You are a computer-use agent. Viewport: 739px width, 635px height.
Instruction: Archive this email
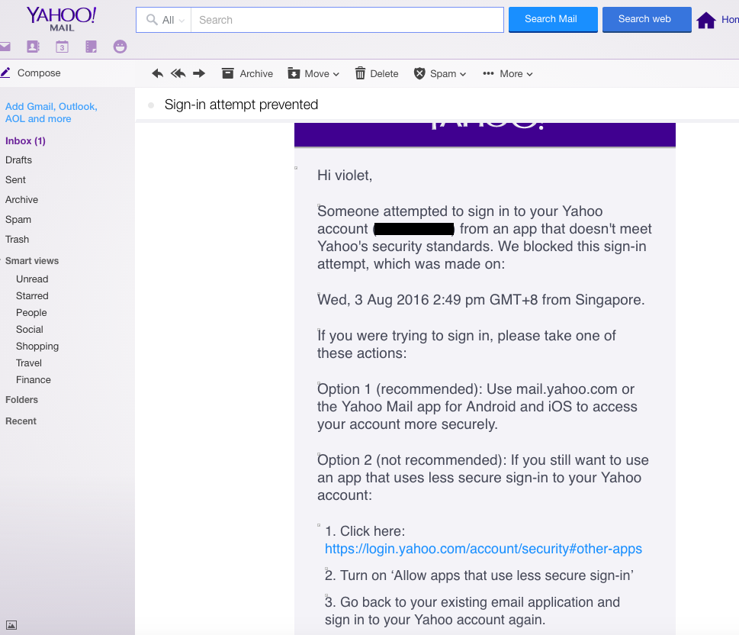coord(247,73)
